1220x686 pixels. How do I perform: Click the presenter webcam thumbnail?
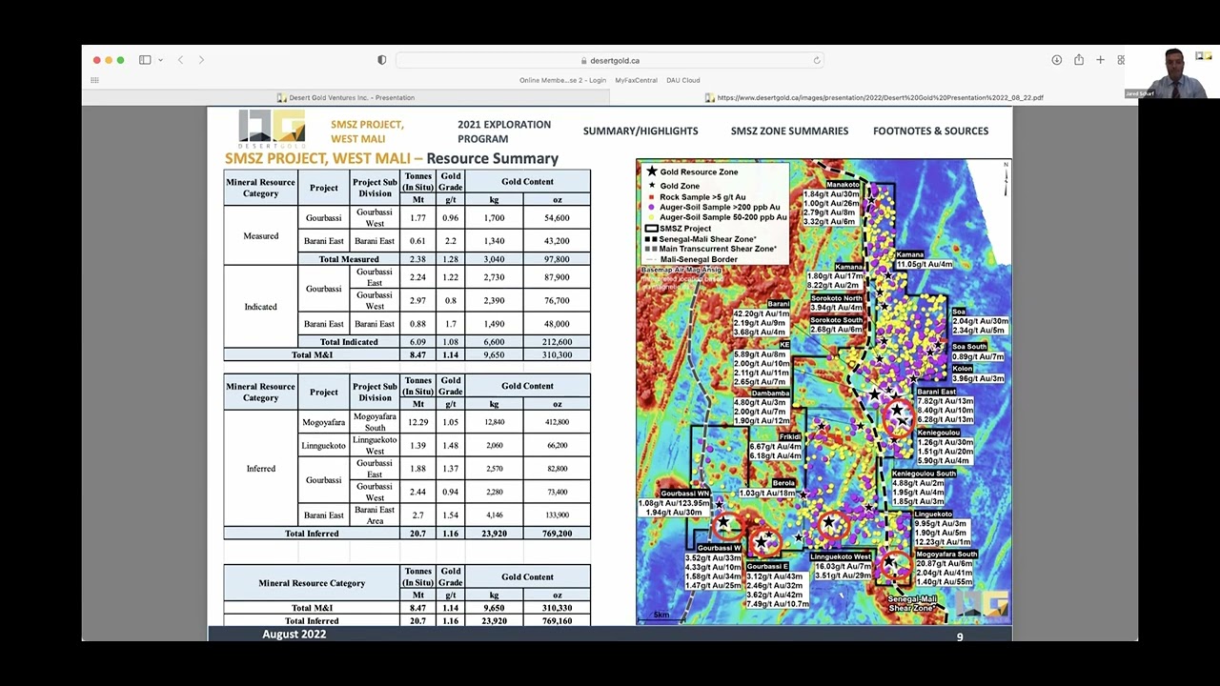tap(1172, 73)
